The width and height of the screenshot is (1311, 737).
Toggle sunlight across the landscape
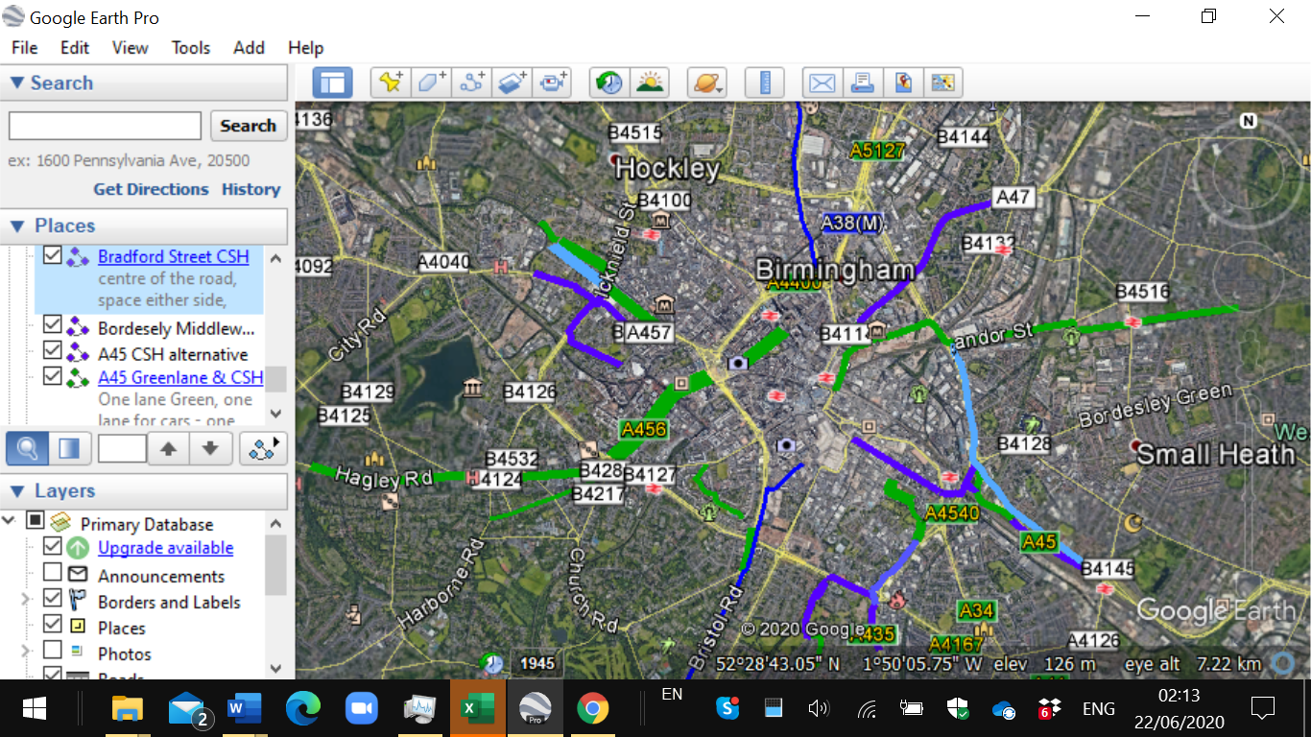649,83
